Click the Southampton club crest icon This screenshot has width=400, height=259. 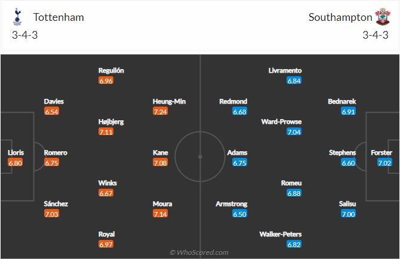[383, 17]
